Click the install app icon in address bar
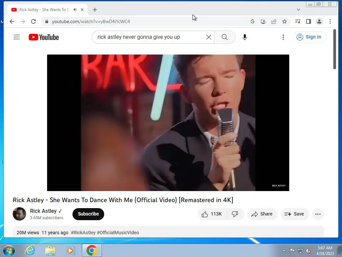Screen dimensions: 342x257 (263, 21)
